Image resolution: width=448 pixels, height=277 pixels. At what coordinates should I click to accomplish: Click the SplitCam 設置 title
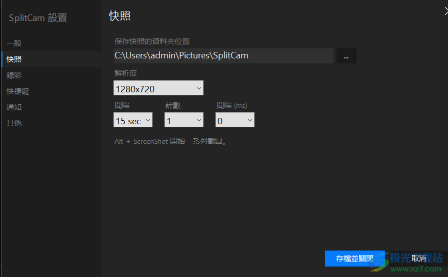point(38,18)
